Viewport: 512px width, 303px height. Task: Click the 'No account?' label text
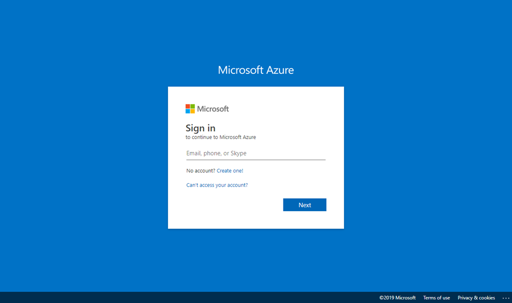tap(200, 171)
